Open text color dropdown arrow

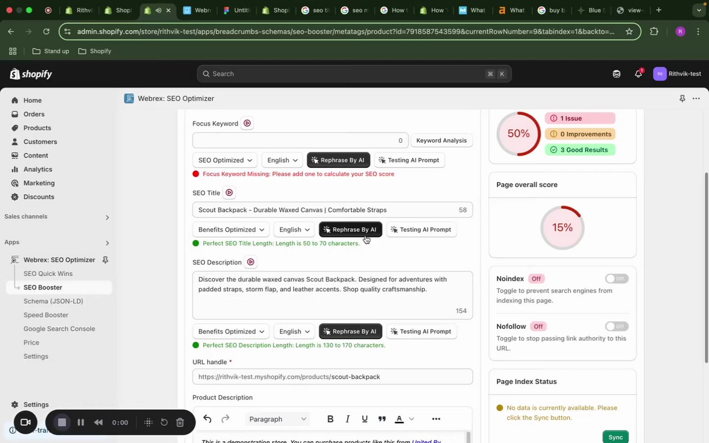[x=412, y=419]
